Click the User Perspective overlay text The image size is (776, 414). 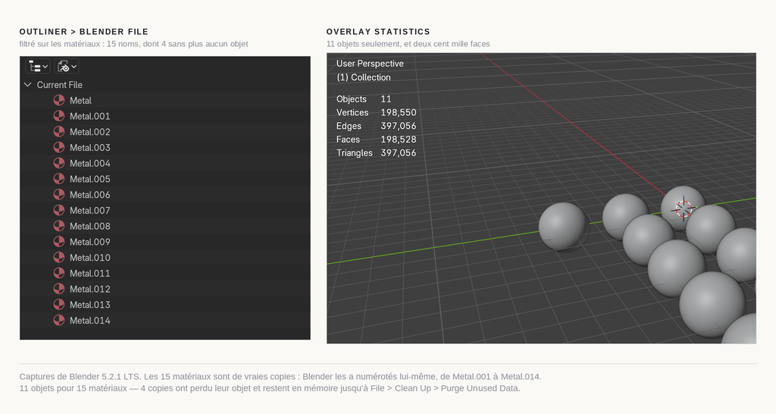(x=370, y=64)
